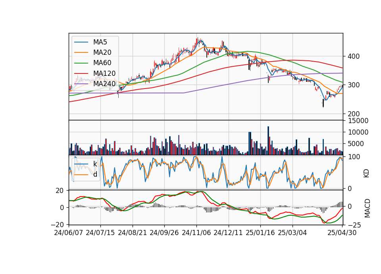
Task: Click the 15000 volume axis label
Action: 358,121
